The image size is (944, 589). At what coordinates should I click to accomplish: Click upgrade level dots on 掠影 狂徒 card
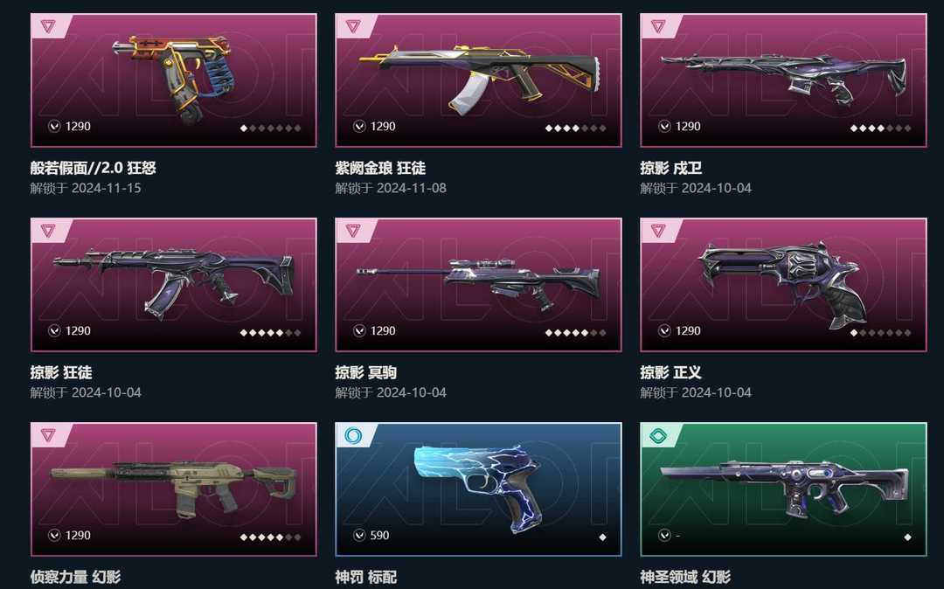(x=270, y=333)
